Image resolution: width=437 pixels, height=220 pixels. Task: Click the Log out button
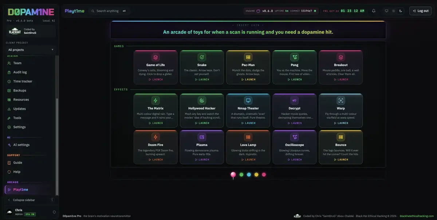(421, 11)
